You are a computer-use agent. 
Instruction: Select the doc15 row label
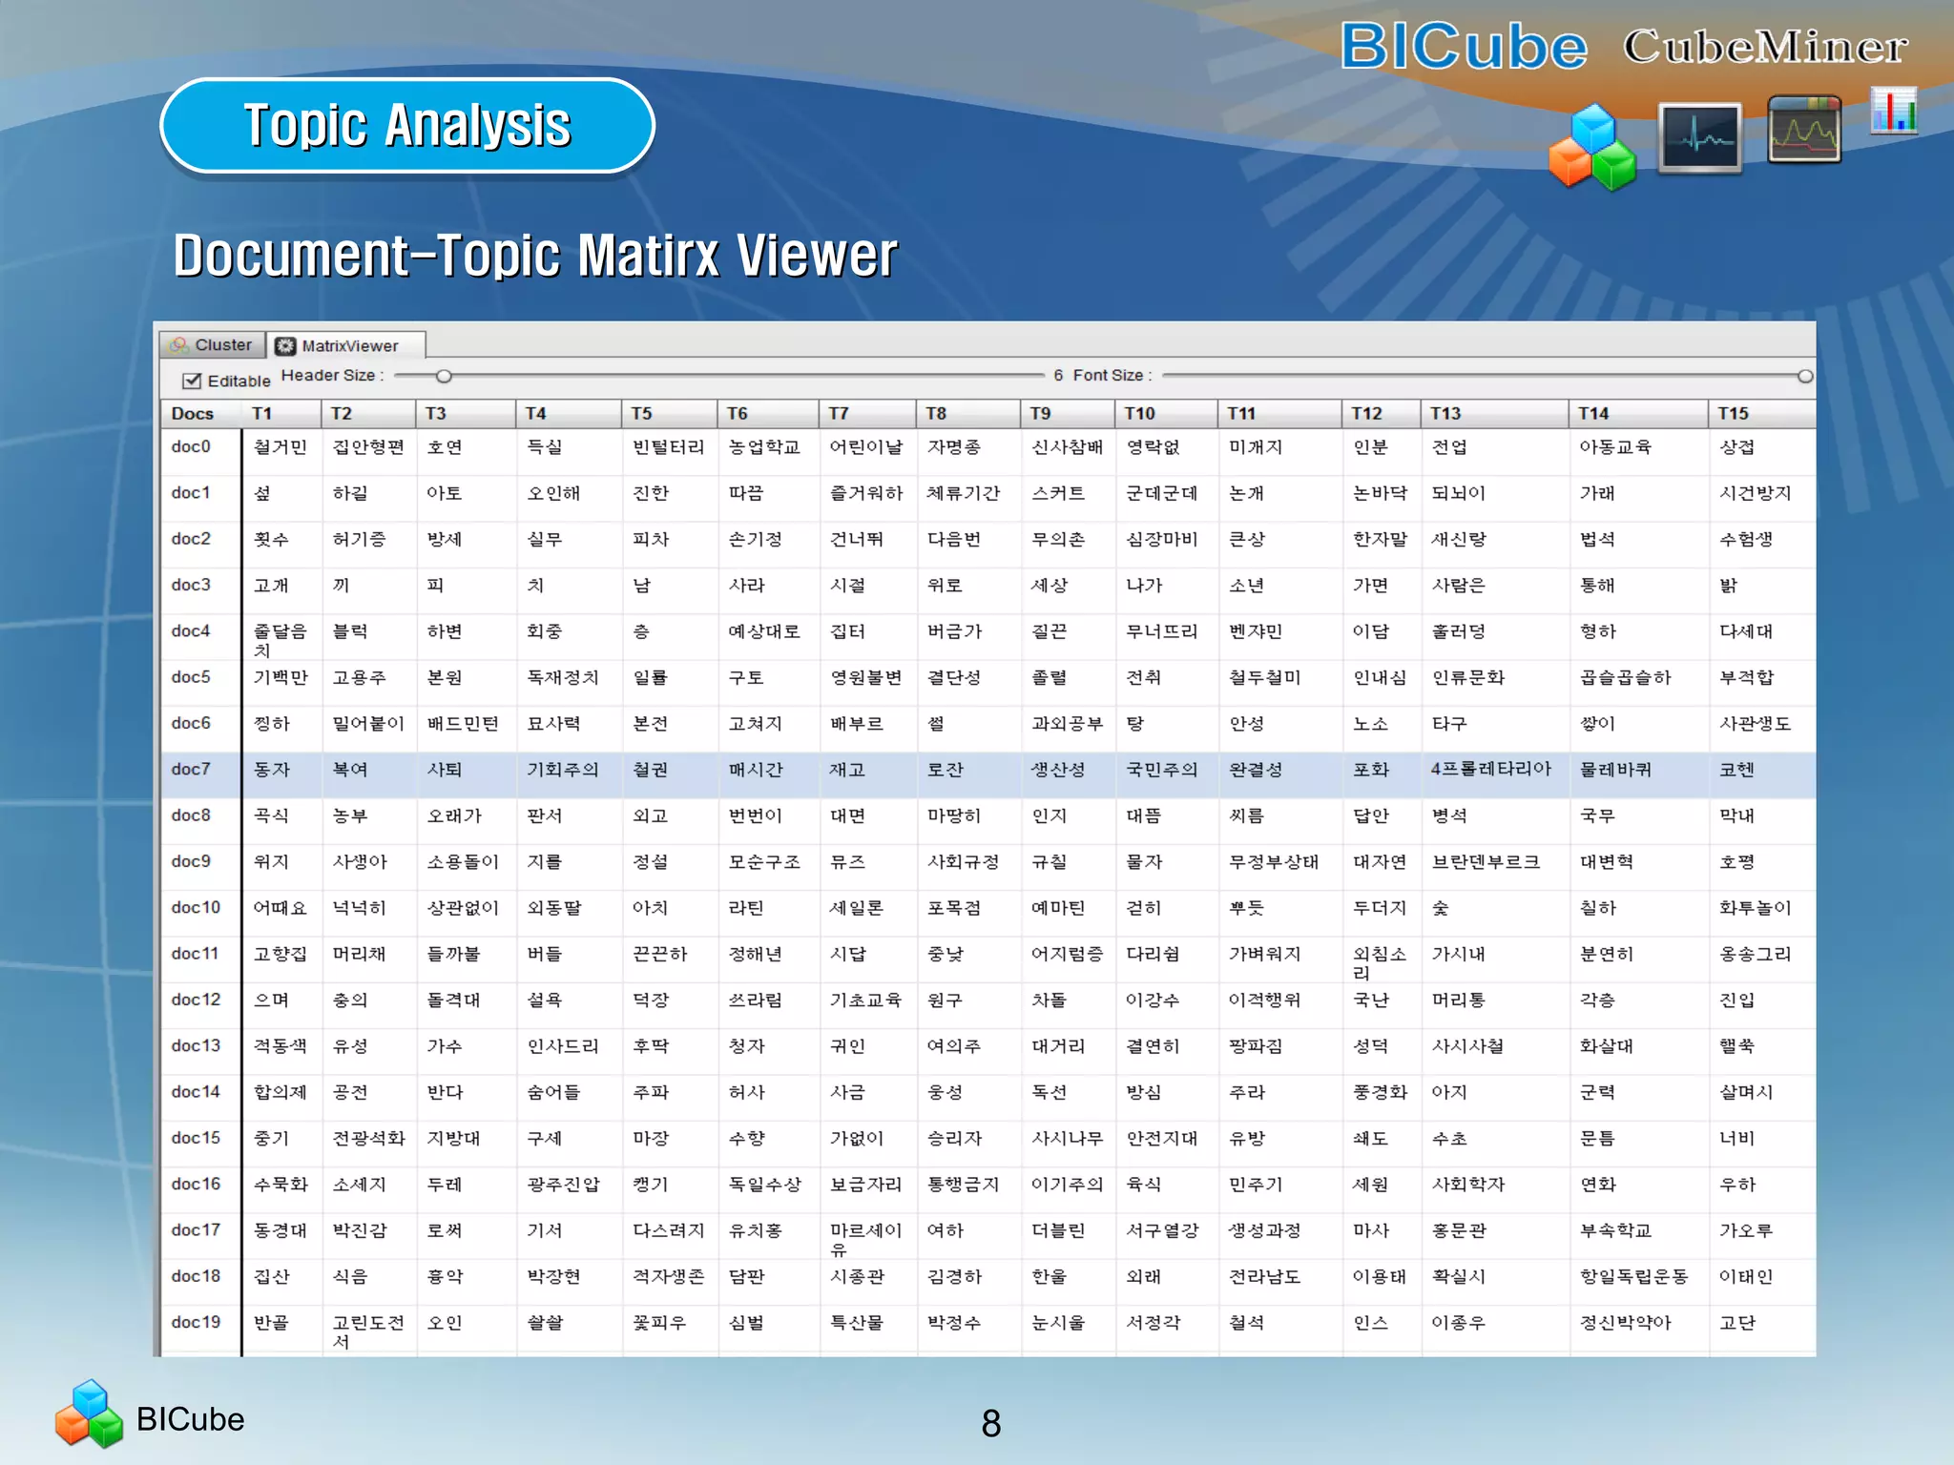coord(196,1138)
